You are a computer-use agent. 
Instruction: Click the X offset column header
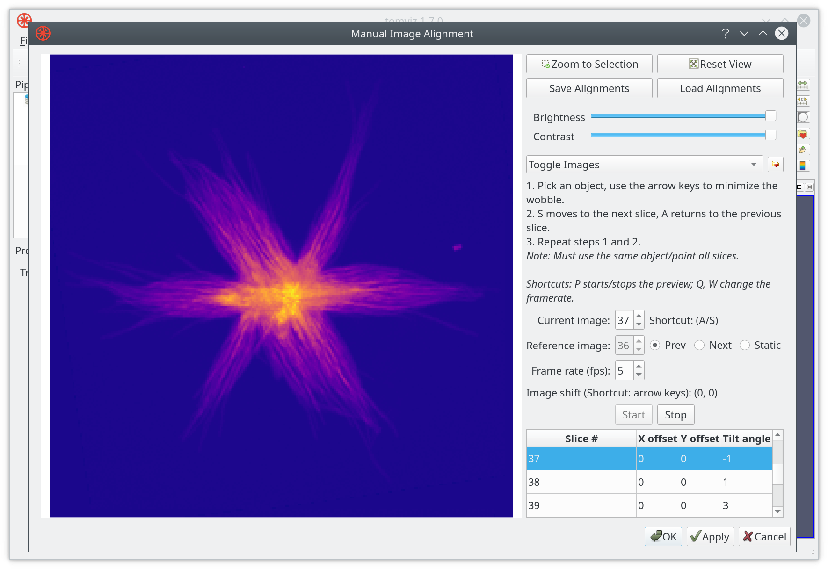point(658,439)
